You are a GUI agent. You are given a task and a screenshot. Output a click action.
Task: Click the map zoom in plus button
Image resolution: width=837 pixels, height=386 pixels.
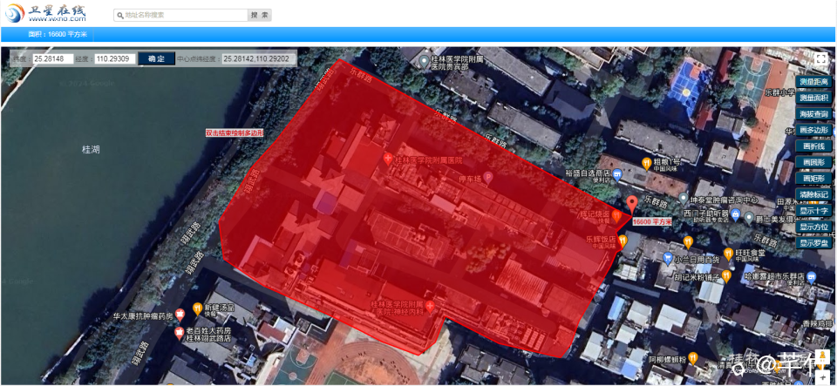[x=823, y=378]
